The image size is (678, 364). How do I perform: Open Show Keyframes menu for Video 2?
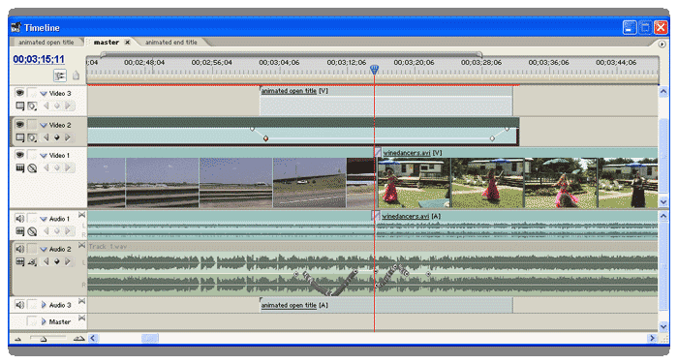32,137
